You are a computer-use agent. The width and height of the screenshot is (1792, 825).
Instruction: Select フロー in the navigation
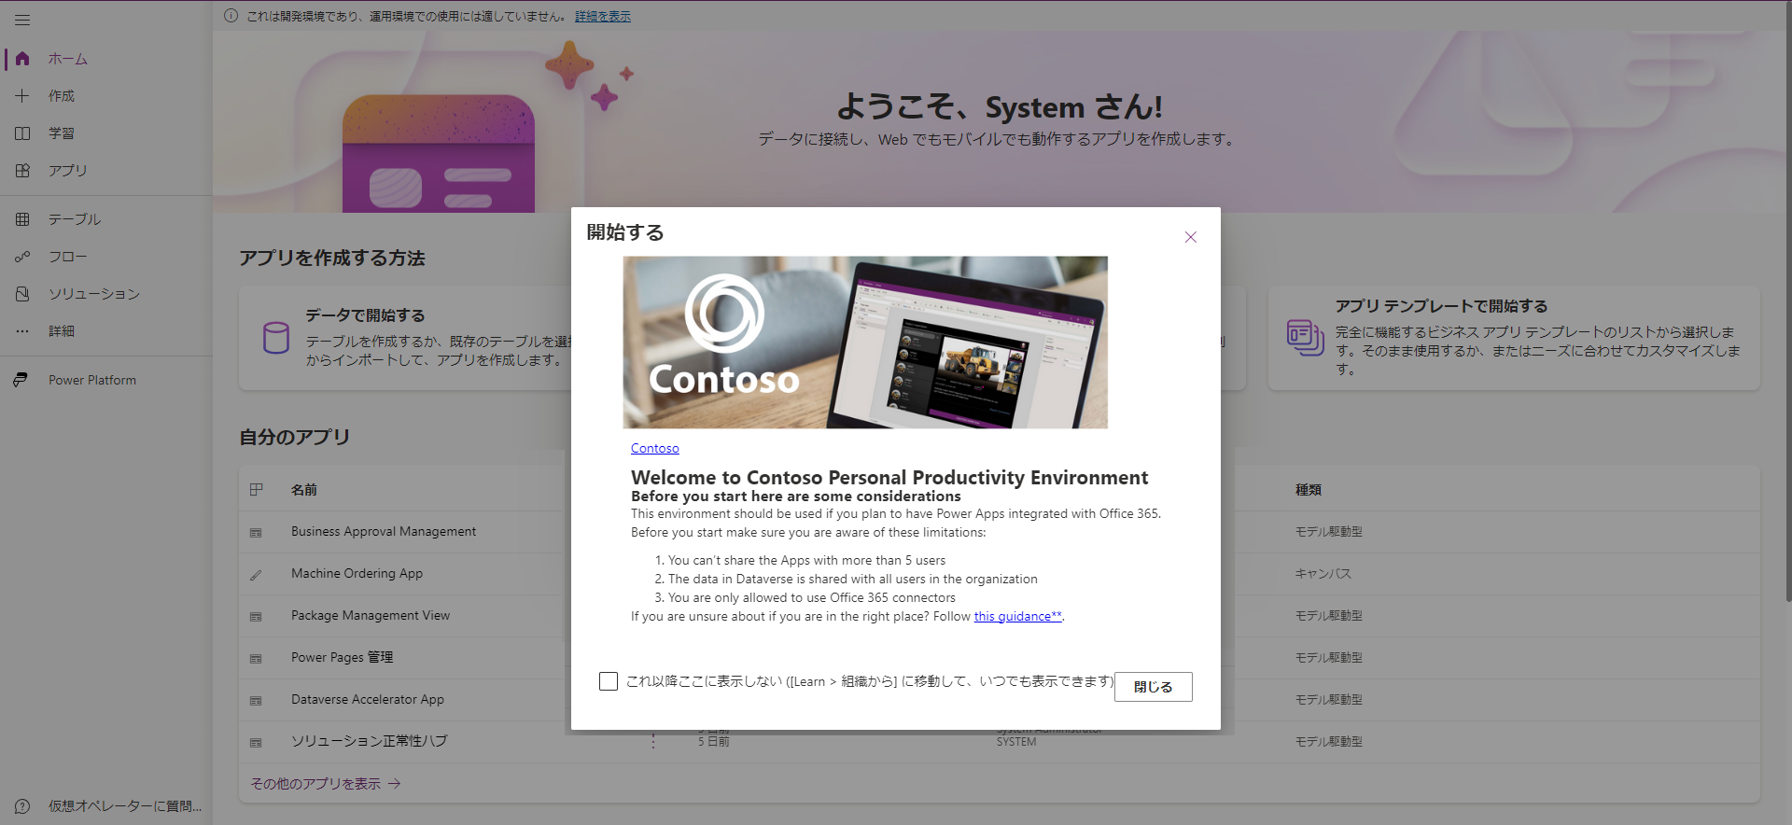(x=68, y=257)
